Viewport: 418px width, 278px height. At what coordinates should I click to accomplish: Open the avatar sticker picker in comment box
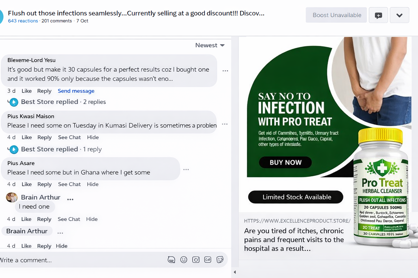171,260
